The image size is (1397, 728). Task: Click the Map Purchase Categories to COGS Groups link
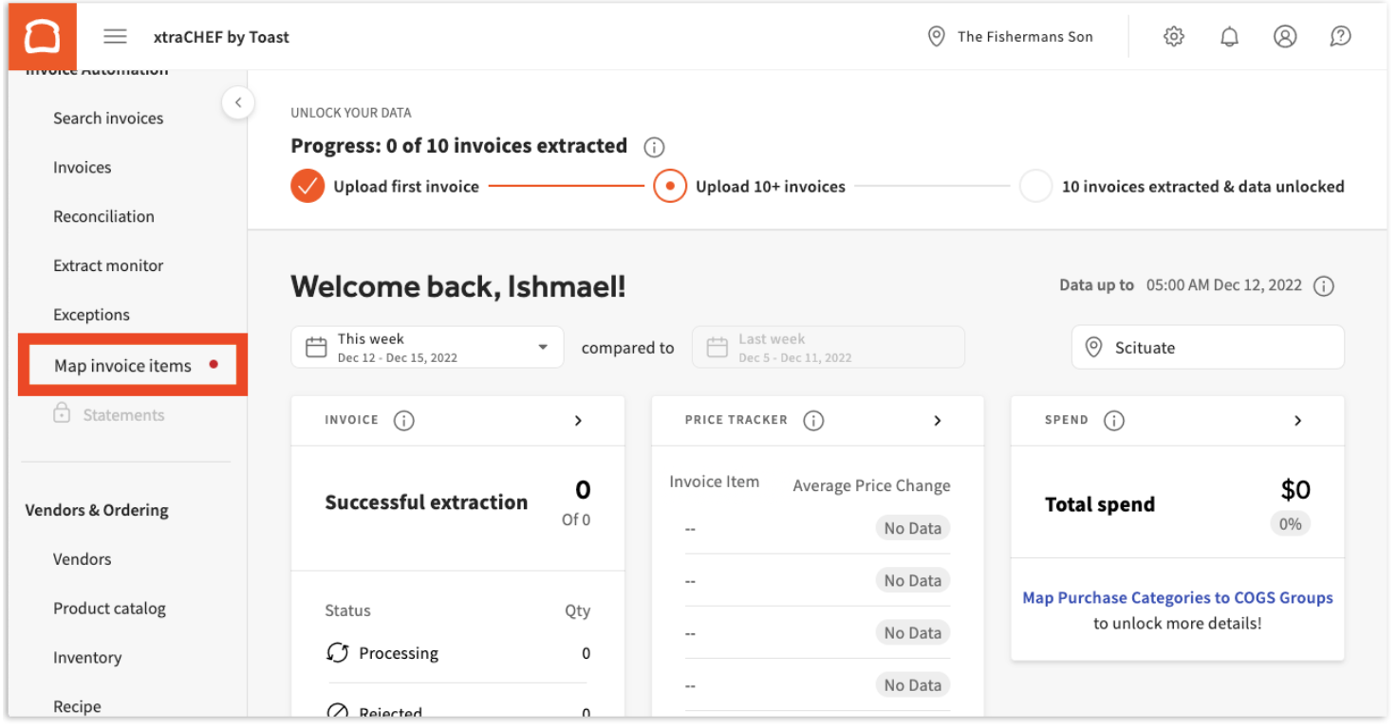pyautogui.click(x=1177, y=597)
